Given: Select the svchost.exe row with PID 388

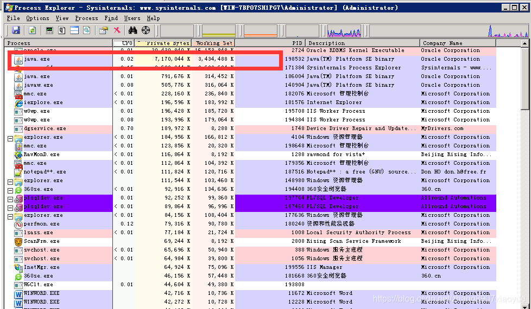Looking at the screenshot, I should pyautogui.click(x=250, y=250).
